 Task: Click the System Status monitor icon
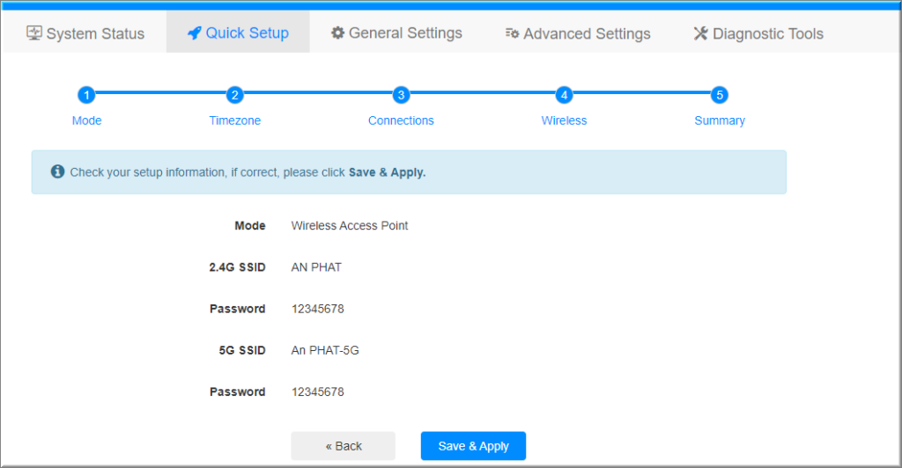(34, 33)
